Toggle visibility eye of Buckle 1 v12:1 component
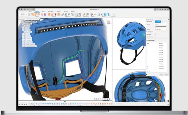The width and height of the screenshot is (188, 115). click(x=23, y=42)
